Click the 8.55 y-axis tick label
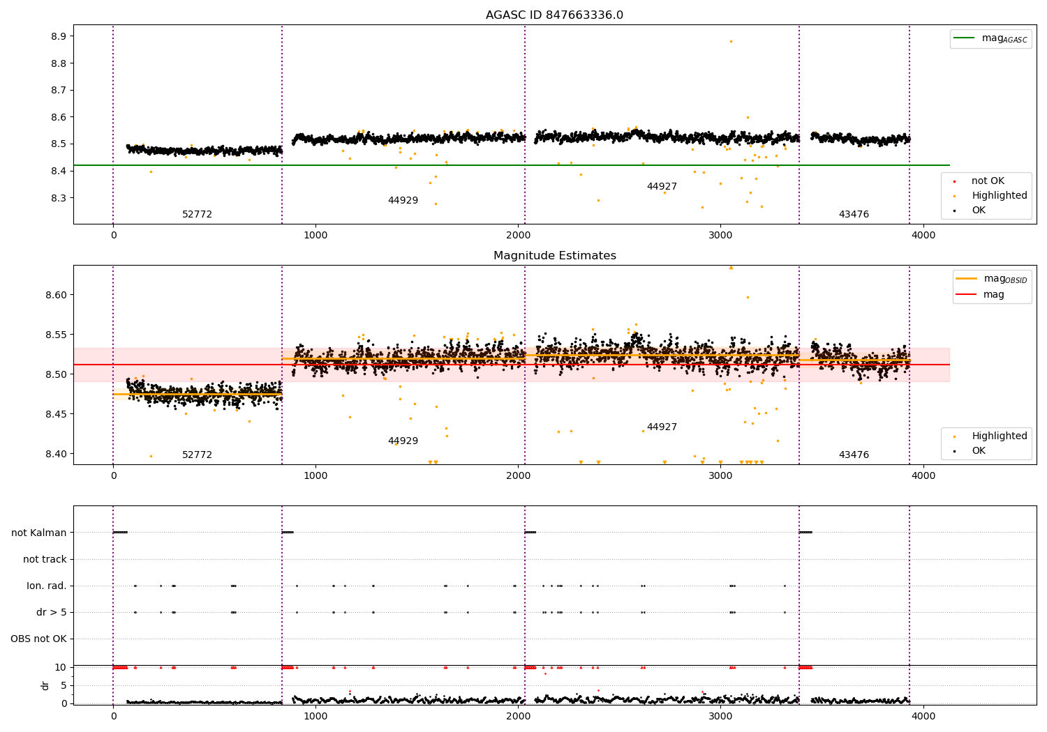1047x732 pixels. click(x=55, y=335)
